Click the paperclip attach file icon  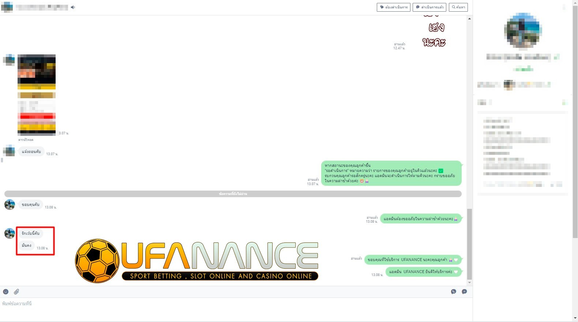click(16, 292)
